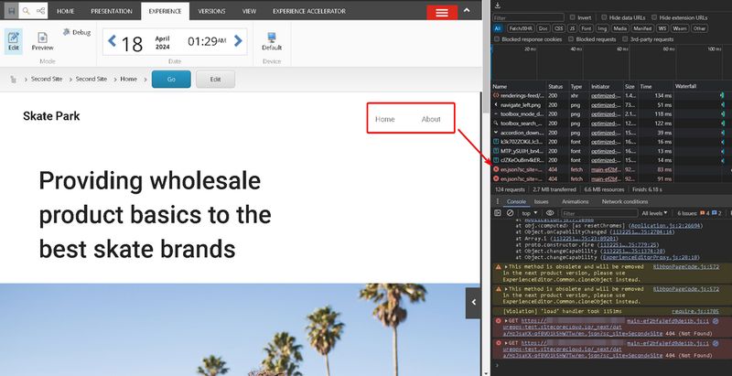Click the Save disk icon in ribbon
This screenshot has width=732, height=376.
click(9, 11)
